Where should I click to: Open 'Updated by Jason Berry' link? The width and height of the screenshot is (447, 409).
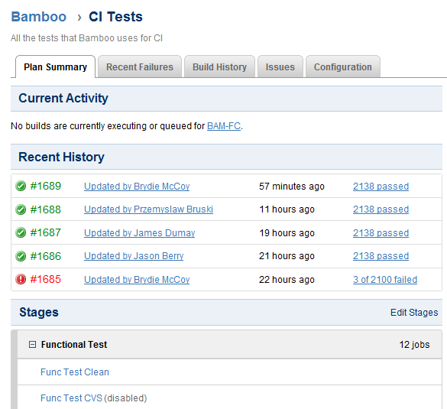(134, 256)
